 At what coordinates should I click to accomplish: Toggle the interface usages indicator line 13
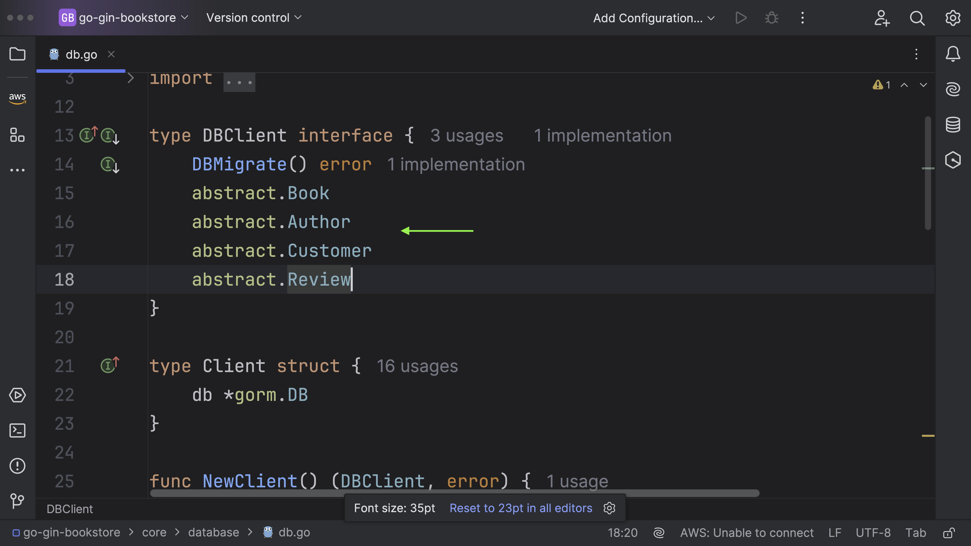coord(87,135)
